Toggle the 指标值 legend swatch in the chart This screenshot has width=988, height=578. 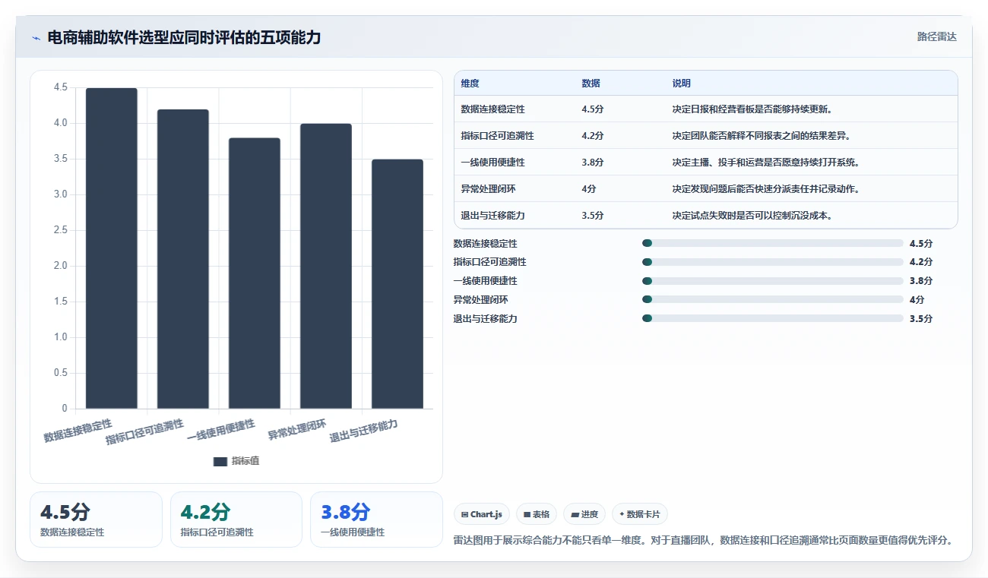point(220,461)
